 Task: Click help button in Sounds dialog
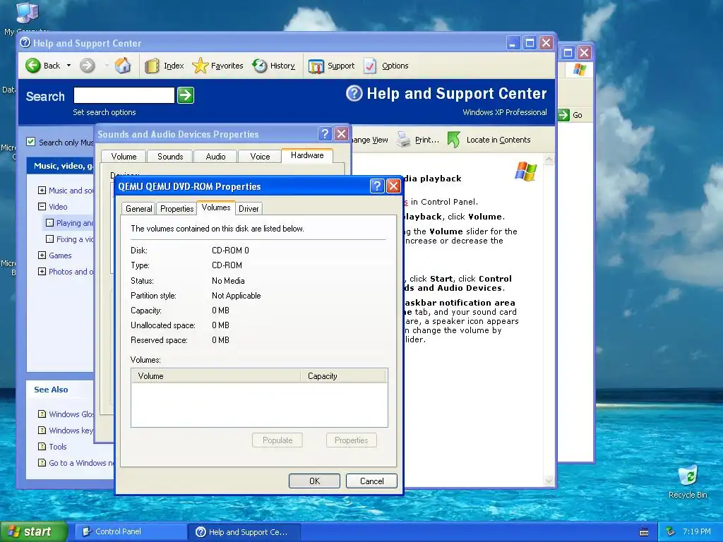coord(325,133)
